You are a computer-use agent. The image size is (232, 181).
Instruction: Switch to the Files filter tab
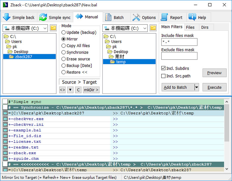[190, 27]
